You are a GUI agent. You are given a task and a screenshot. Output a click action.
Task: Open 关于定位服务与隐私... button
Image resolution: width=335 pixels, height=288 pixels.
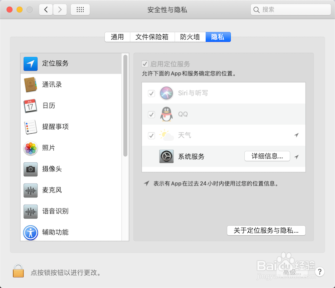tap(266, 230)
